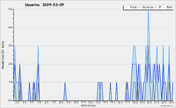Click the '6 h' x-axis label
This screenshot has height=108, width=176.
click(46, 102)
